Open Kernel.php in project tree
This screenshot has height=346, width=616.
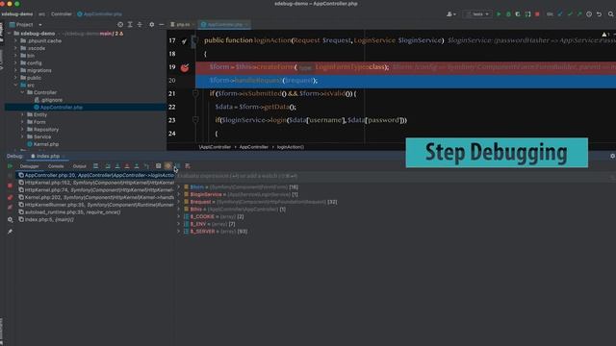[x=46, y=144]
